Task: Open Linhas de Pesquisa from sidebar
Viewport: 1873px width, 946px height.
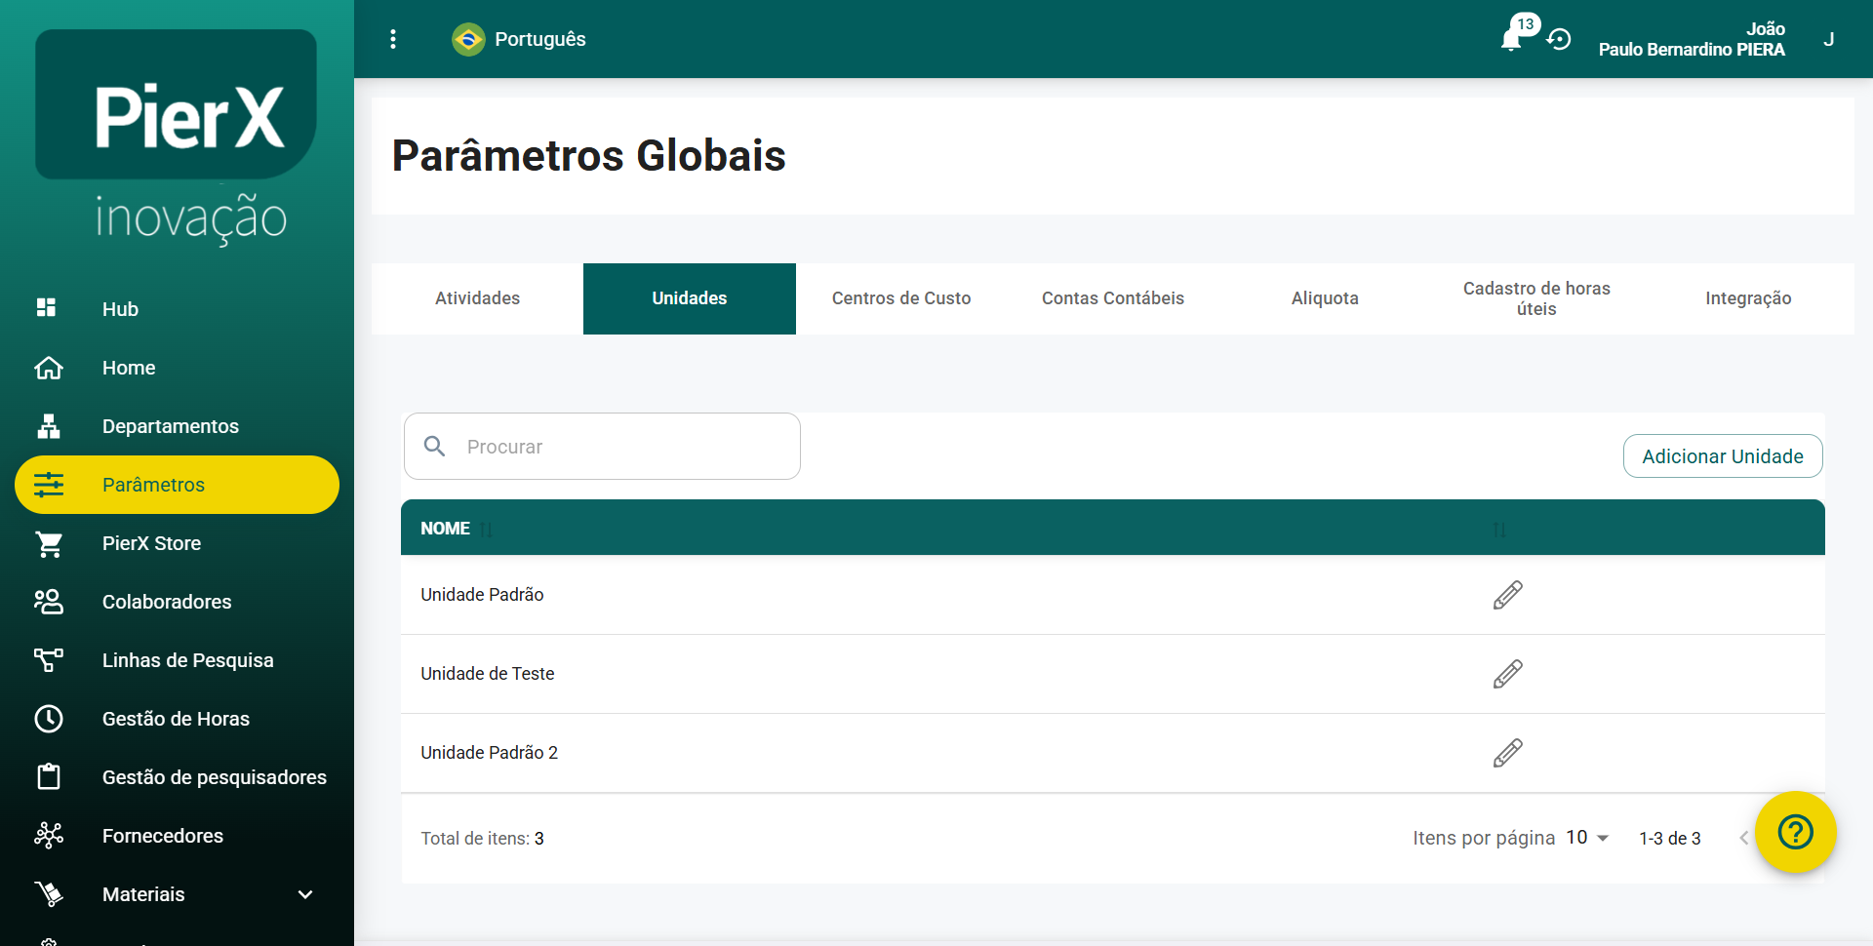Action: [x=187, y=660]
